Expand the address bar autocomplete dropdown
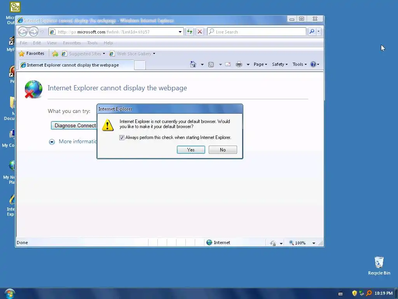This screenshot has height=299, width=398. pos(180,32)
